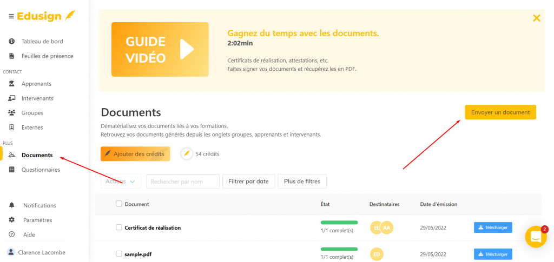
Task: Click the Edusign feather logo
Action: [x=70, y=16]
